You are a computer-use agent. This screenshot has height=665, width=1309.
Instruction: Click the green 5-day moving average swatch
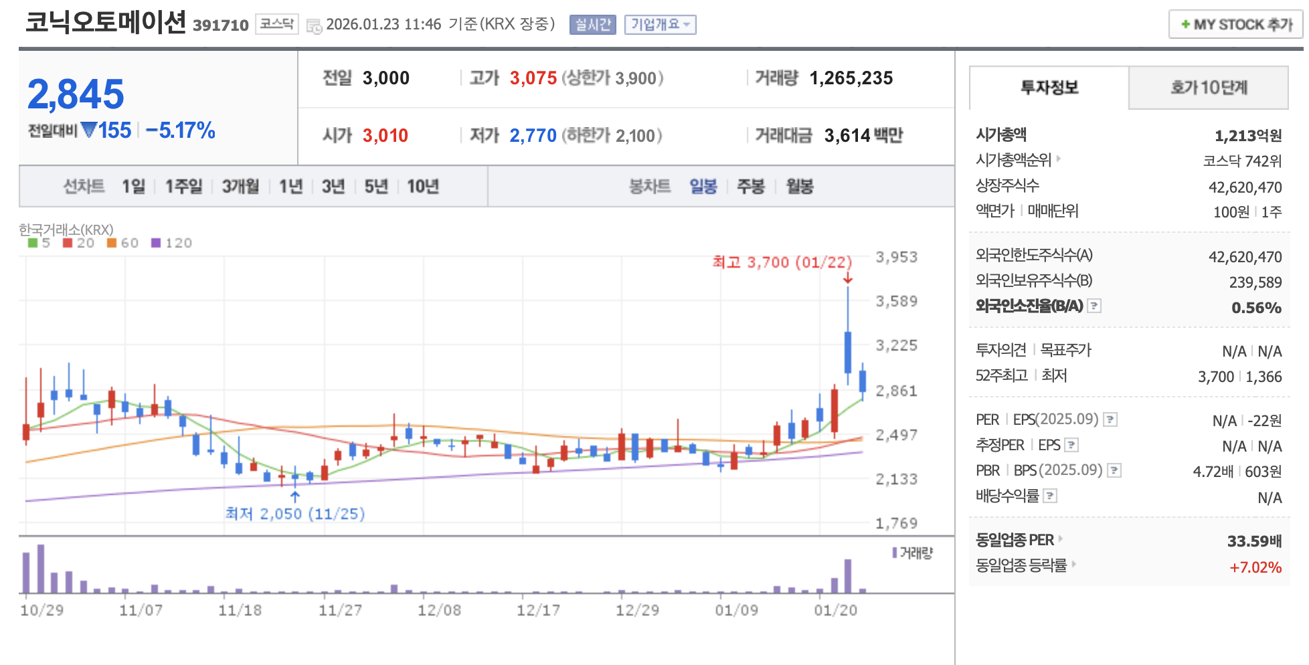[x=33, y=243]
